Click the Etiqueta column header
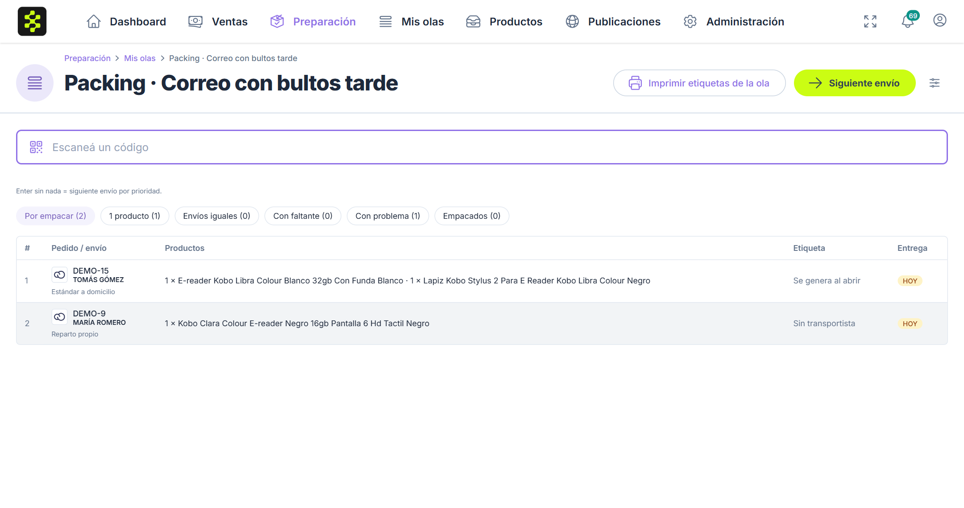This screenshot has height=508, width=964. [x=809, y=248]
